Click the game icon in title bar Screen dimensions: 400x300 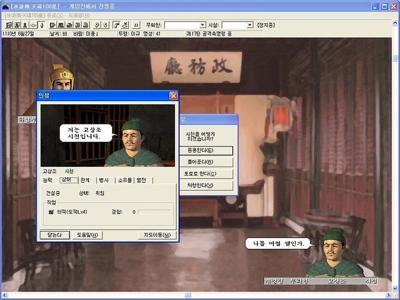point(6,6)
